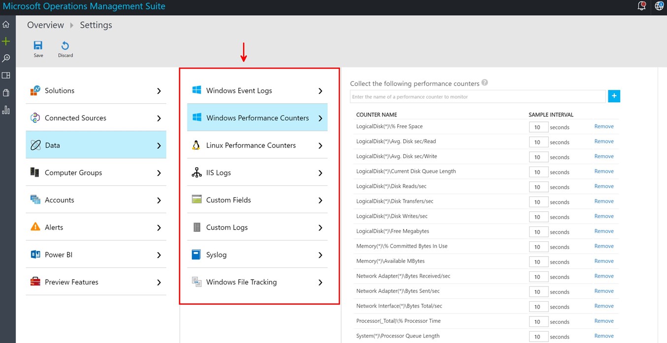The image size is (667, 343).
Task: Expand Computer Groups chevron arrow
Action: (x=159, y=173)
